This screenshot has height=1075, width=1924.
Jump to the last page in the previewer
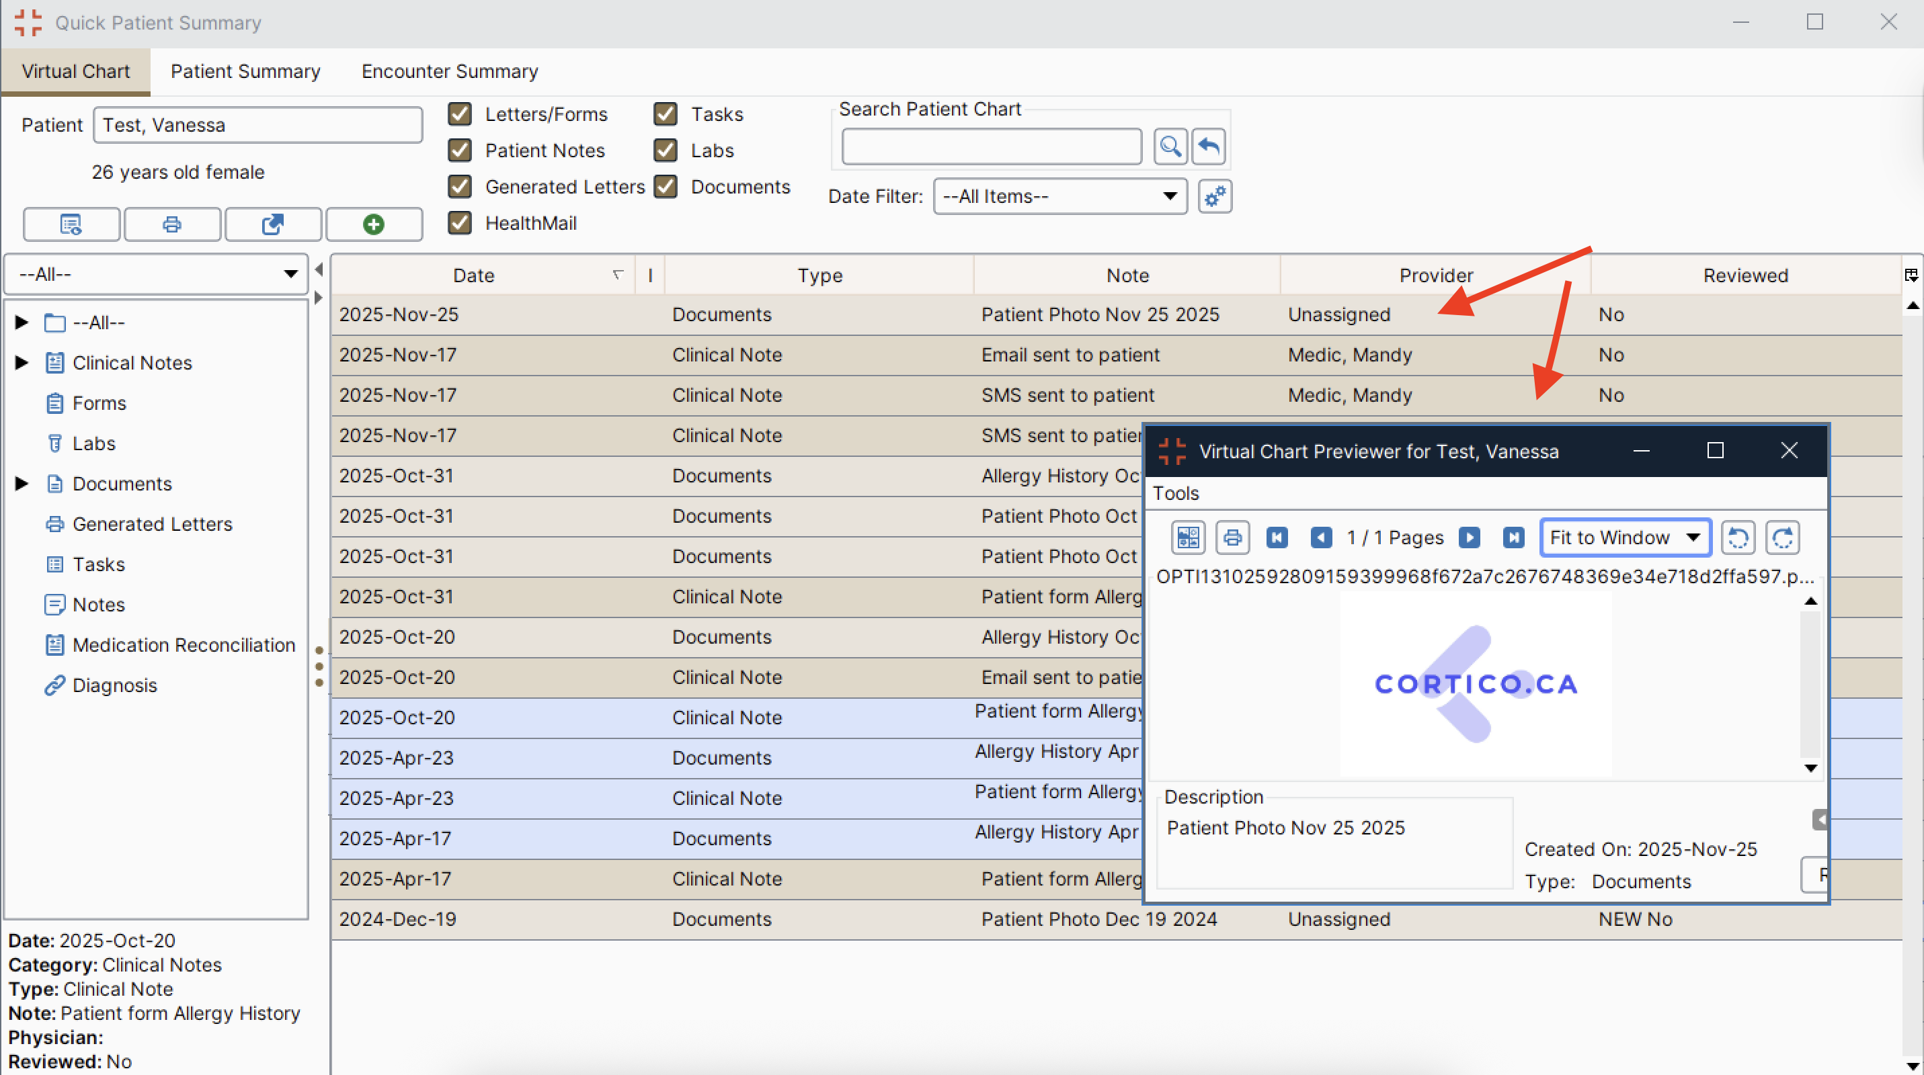click(x=1513, y=537)
